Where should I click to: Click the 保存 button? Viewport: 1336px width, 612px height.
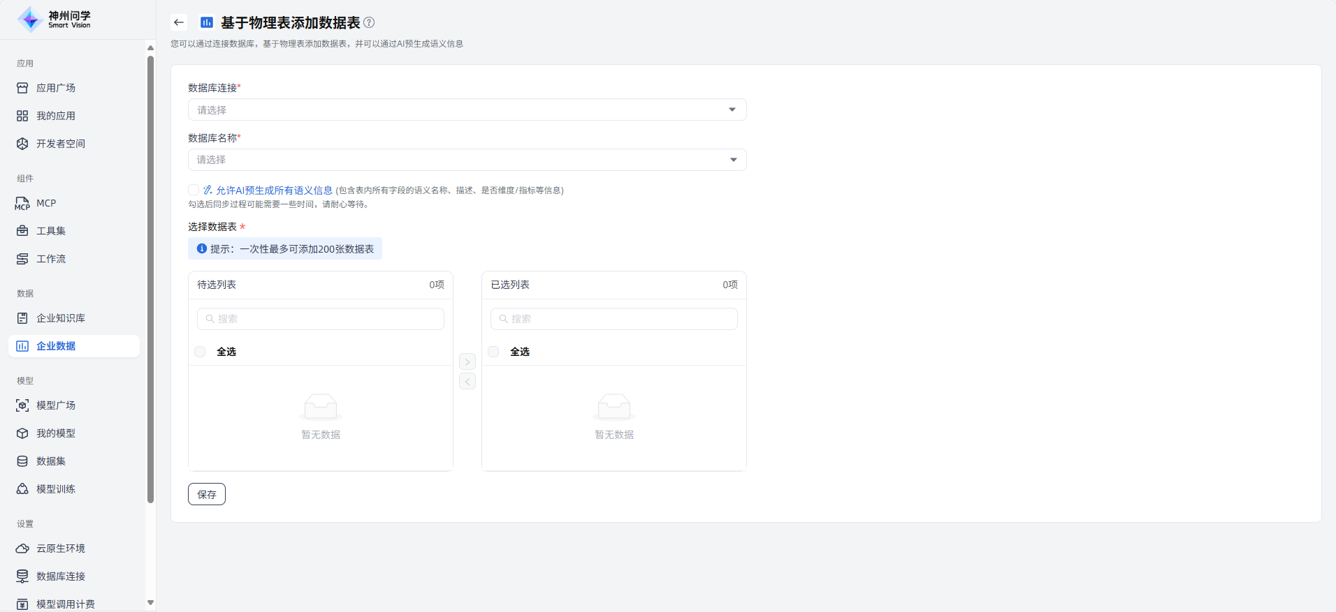[x=207, y=494]
